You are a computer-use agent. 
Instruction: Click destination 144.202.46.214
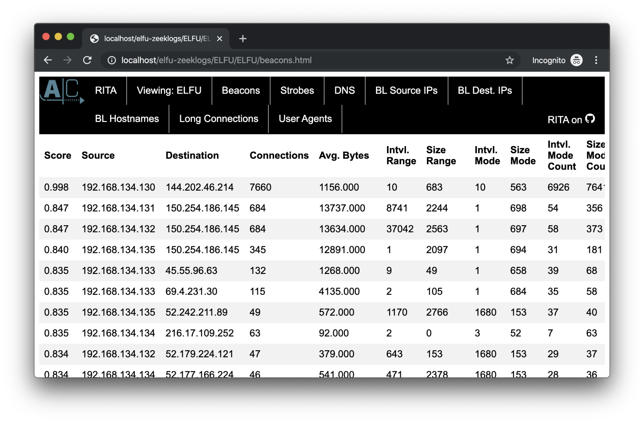[200, 187]
